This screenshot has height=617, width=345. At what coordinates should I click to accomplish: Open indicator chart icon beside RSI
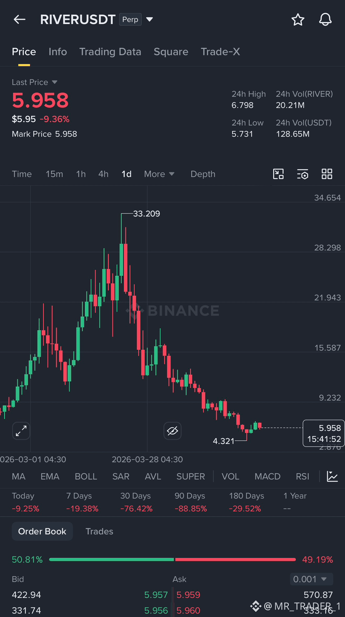click(332, 476)
